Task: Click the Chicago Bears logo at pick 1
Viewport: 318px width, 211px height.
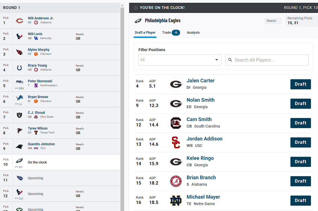Action: (19, 21)
